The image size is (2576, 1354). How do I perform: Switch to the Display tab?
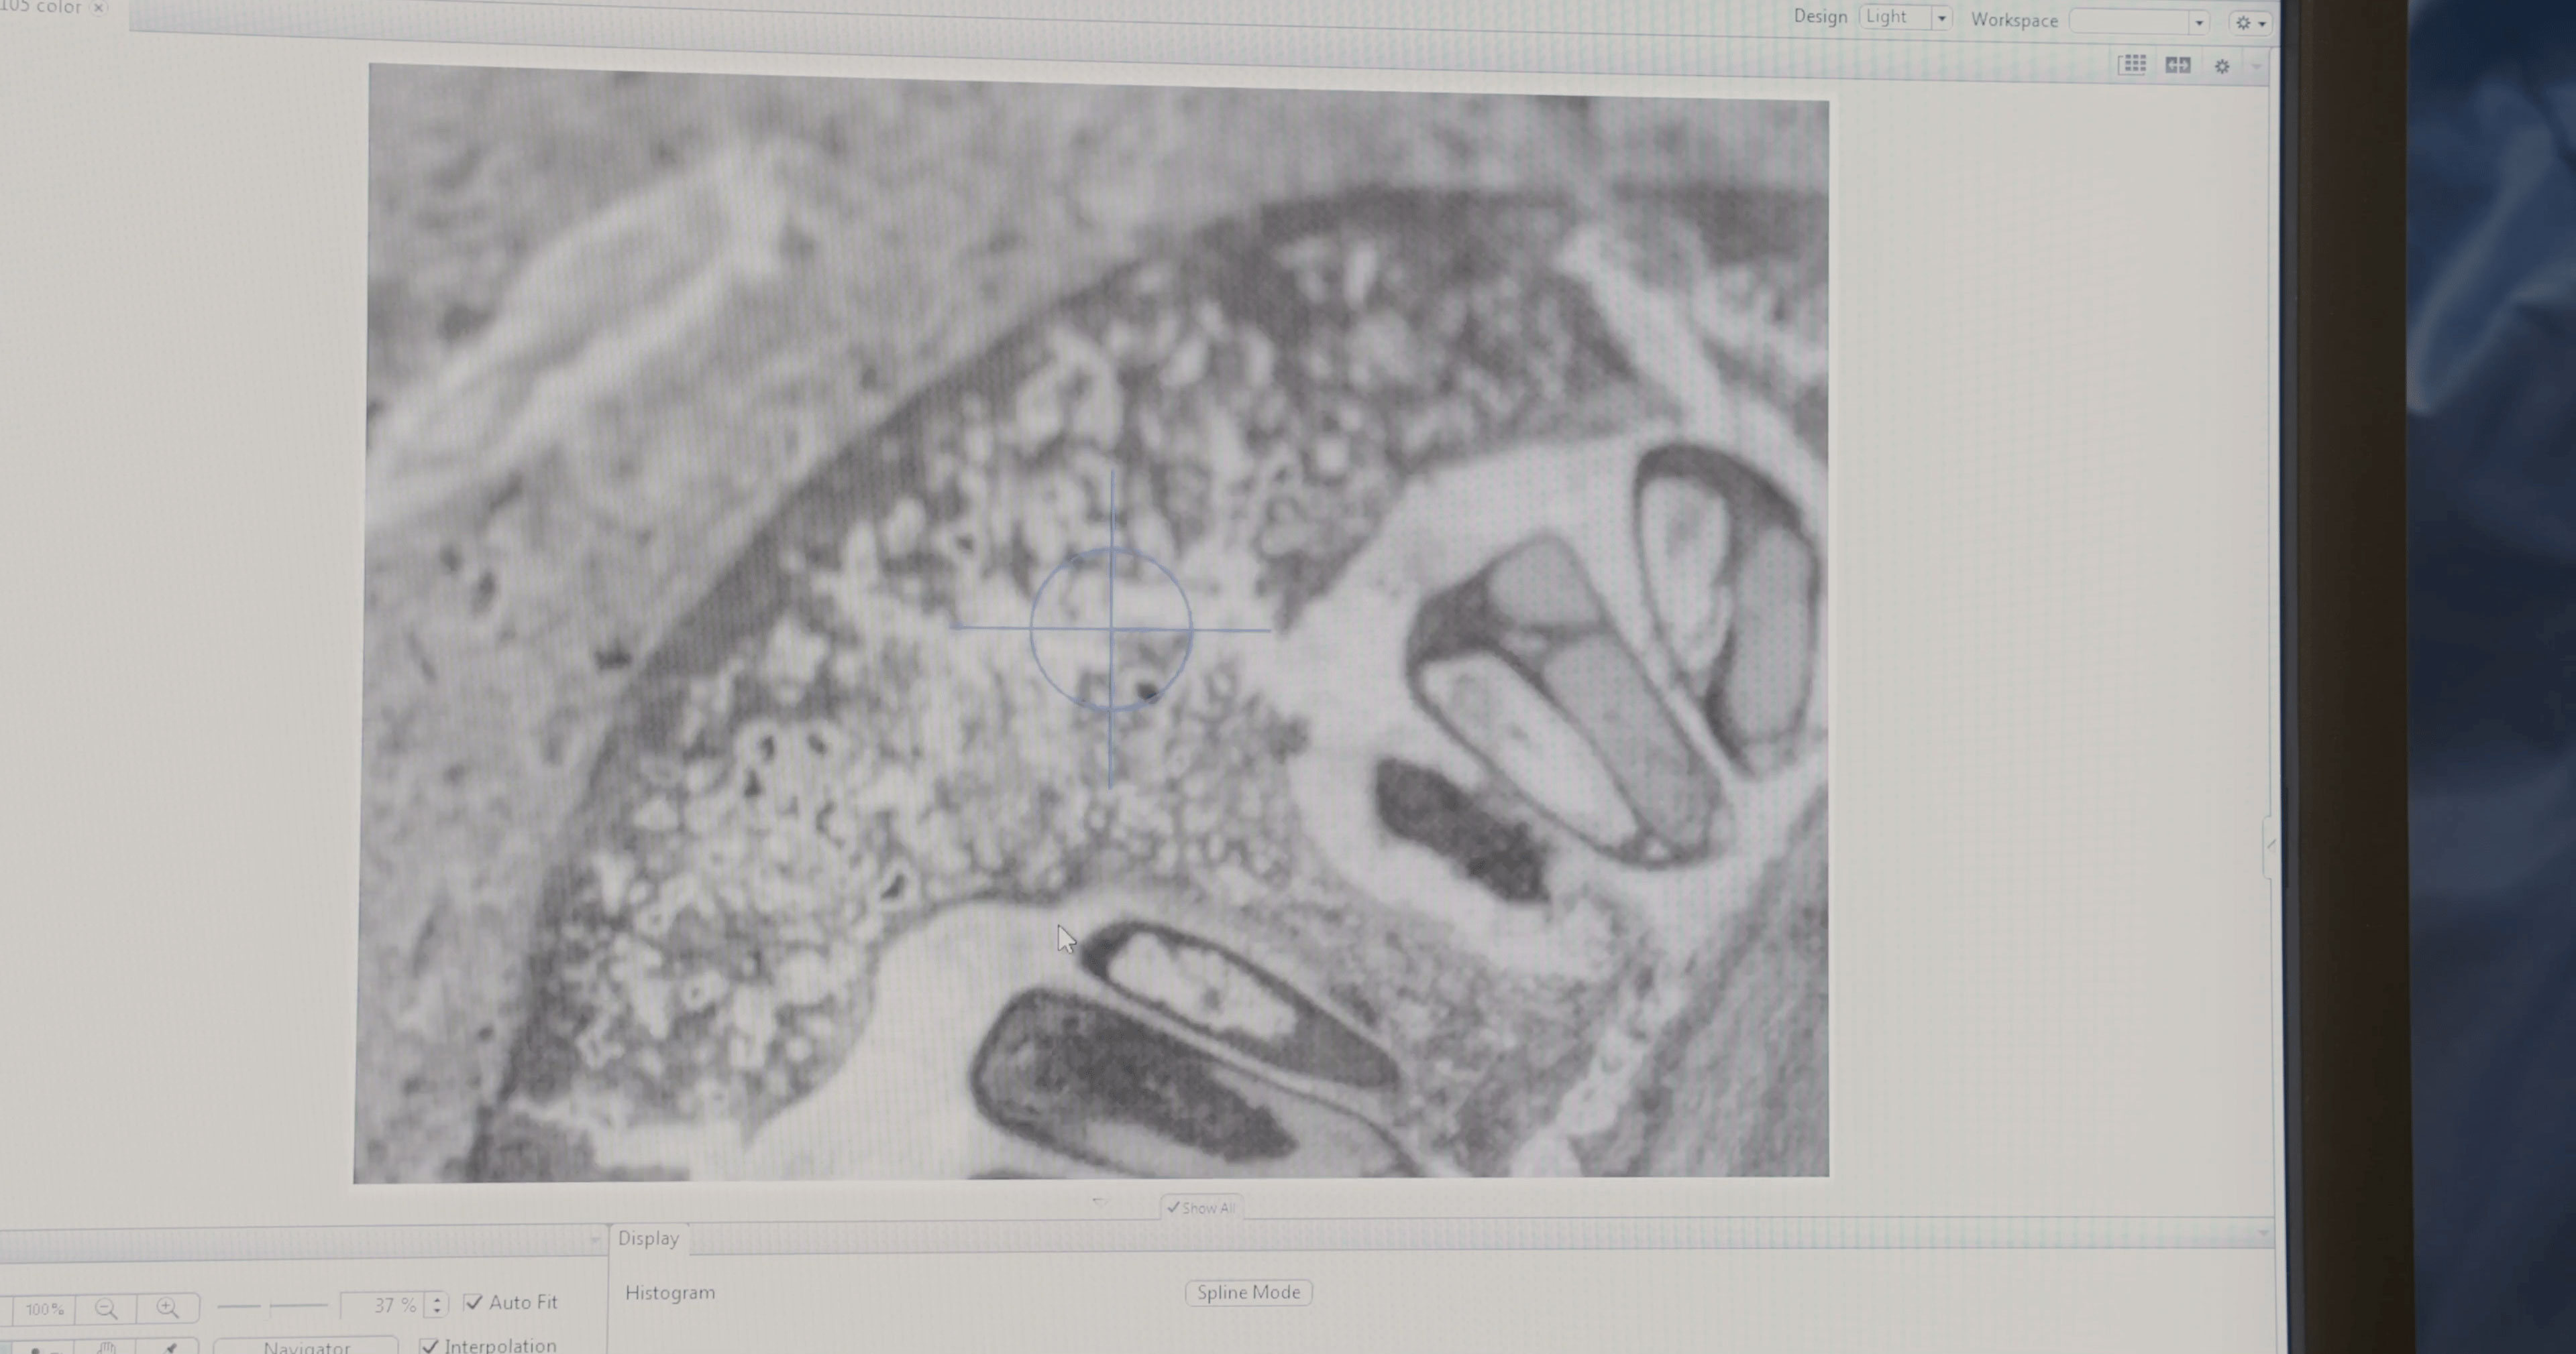pos(648,1238)
